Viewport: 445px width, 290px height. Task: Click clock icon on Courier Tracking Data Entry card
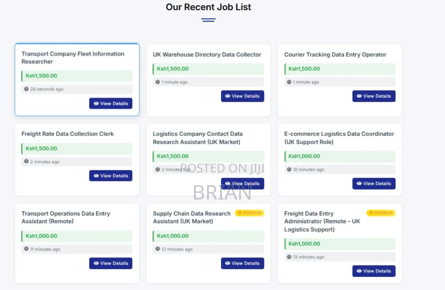(289, 82)
